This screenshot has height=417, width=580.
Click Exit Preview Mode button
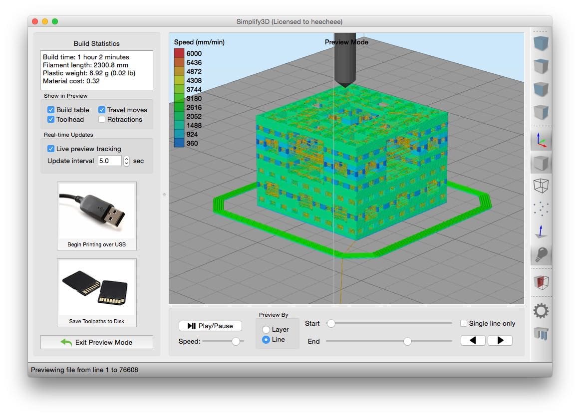click(97, 342)
